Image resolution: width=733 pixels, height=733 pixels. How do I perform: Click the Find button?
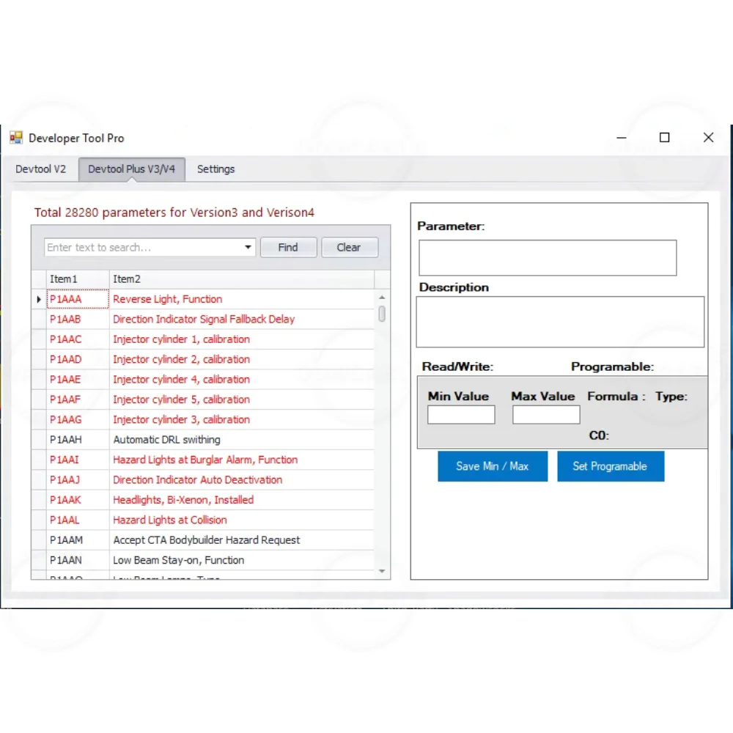coord(288,247)
